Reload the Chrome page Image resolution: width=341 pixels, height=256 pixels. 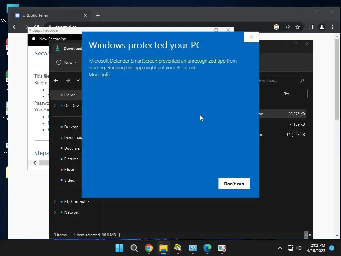point(37,27)
